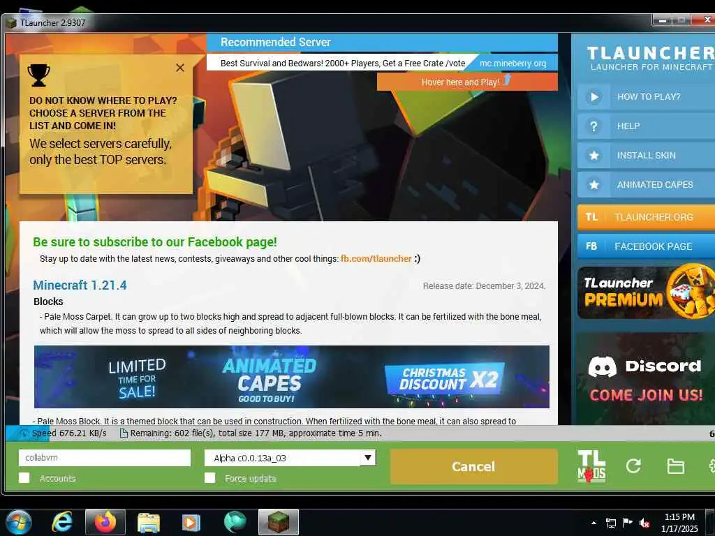This screenshot has height=536, width=715.
Task: Click the teal globe browser taskbar icon
Action: coord(235,522)
